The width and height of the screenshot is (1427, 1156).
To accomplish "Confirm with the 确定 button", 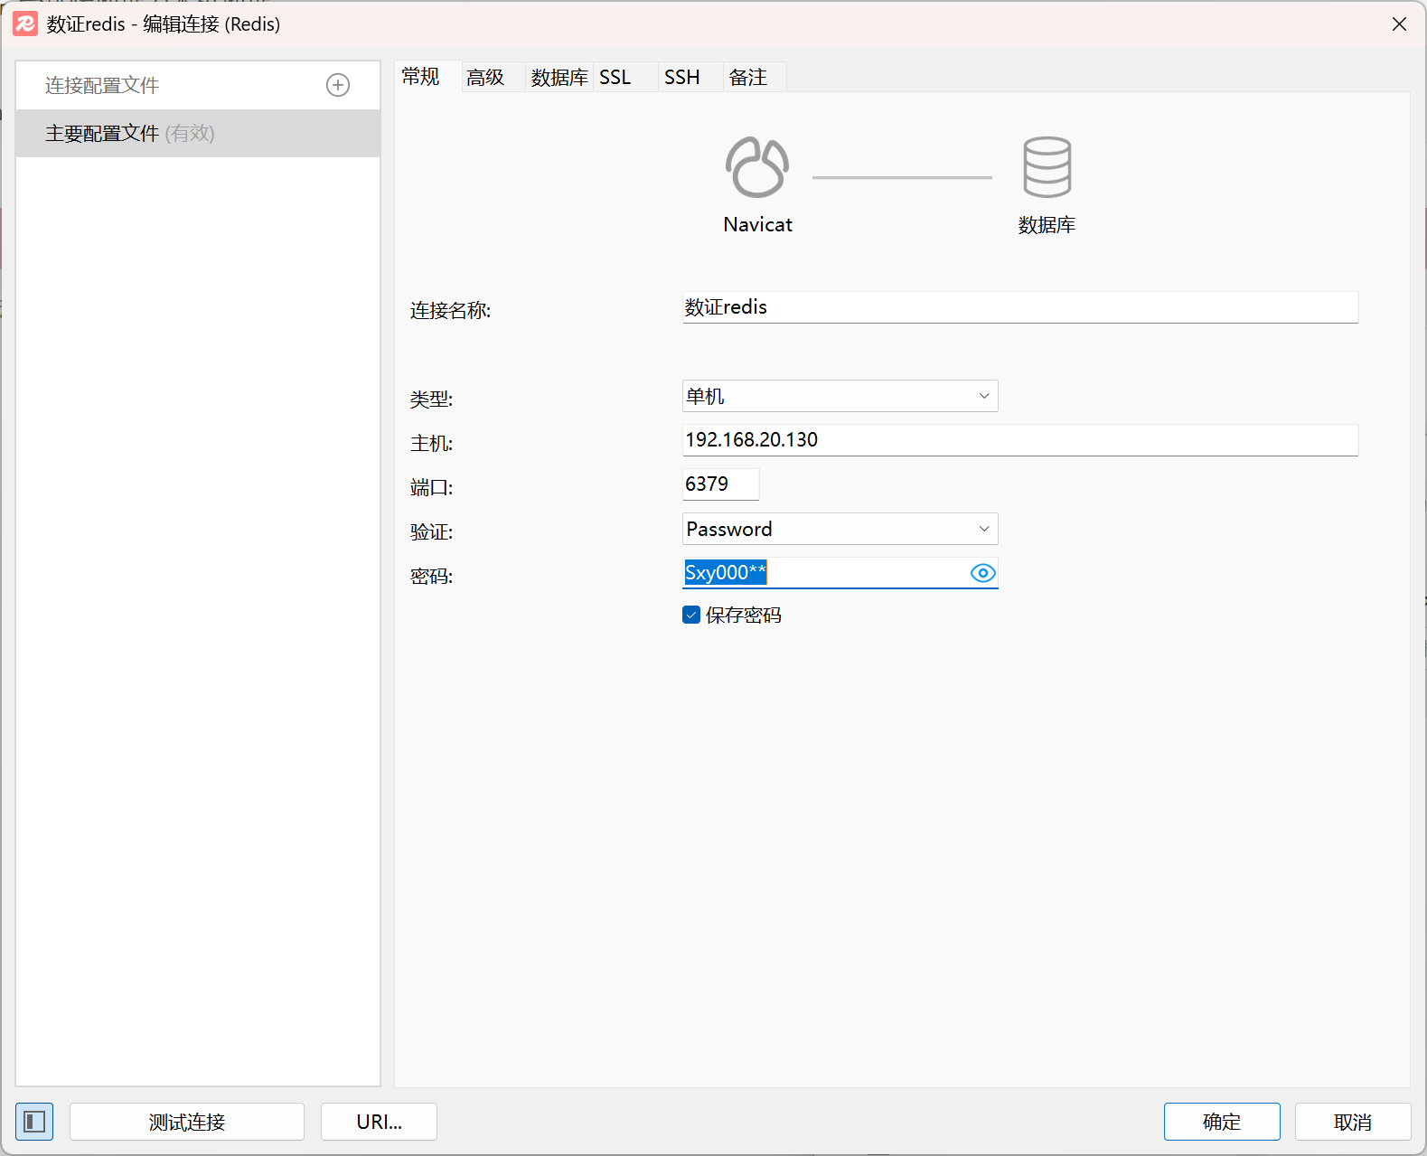I will click(1222, 1122).
